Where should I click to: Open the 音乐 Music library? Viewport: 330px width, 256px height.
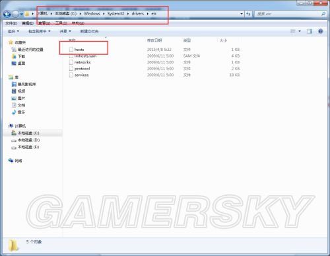click(18, 112)
